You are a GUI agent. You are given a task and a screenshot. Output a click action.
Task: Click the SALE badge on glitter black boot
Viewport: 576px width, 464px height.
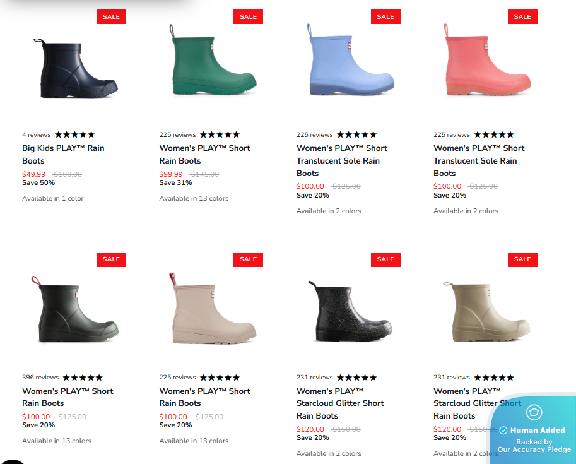pos(385,259)
